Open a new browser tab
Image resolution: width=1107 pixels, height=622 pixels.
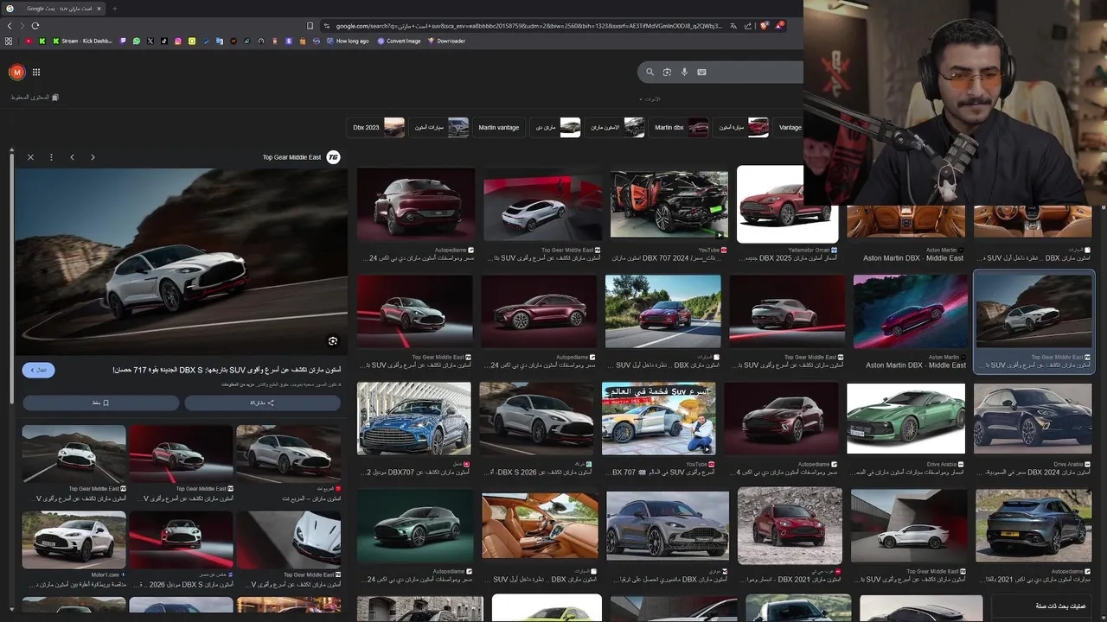[114, 9]
